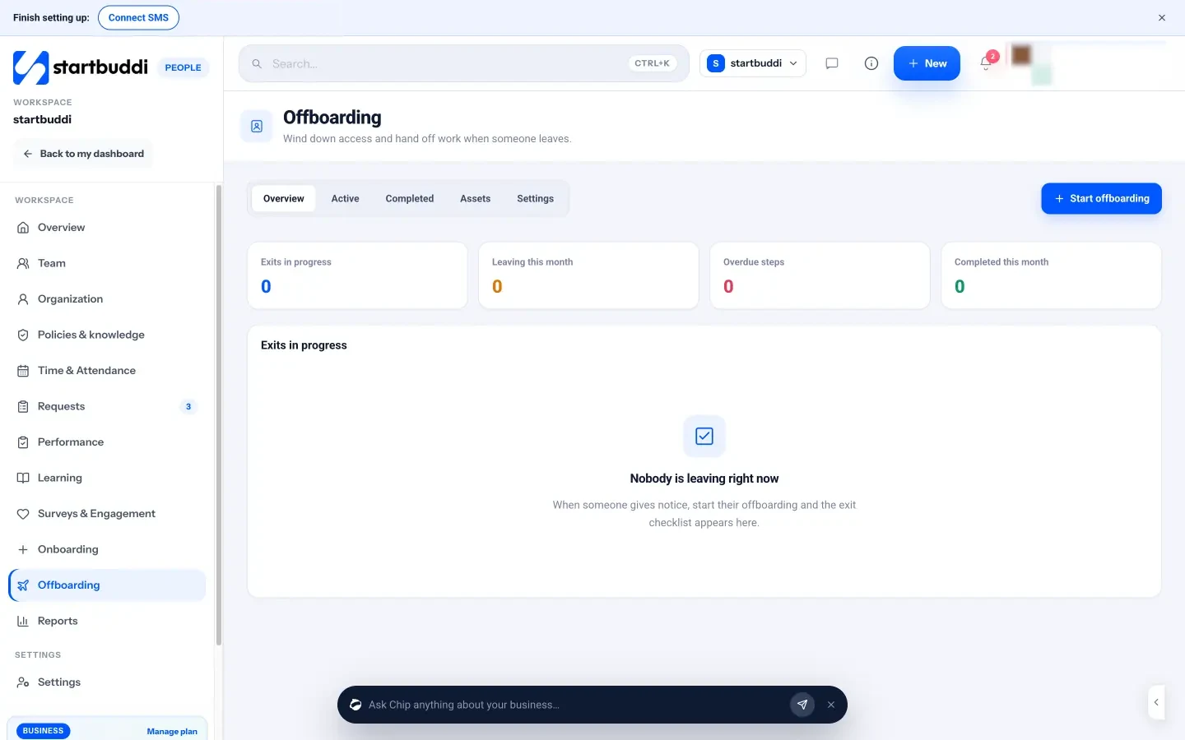Click the Connect SMS button
The image size is (1185, 740).
coord(138,17)
